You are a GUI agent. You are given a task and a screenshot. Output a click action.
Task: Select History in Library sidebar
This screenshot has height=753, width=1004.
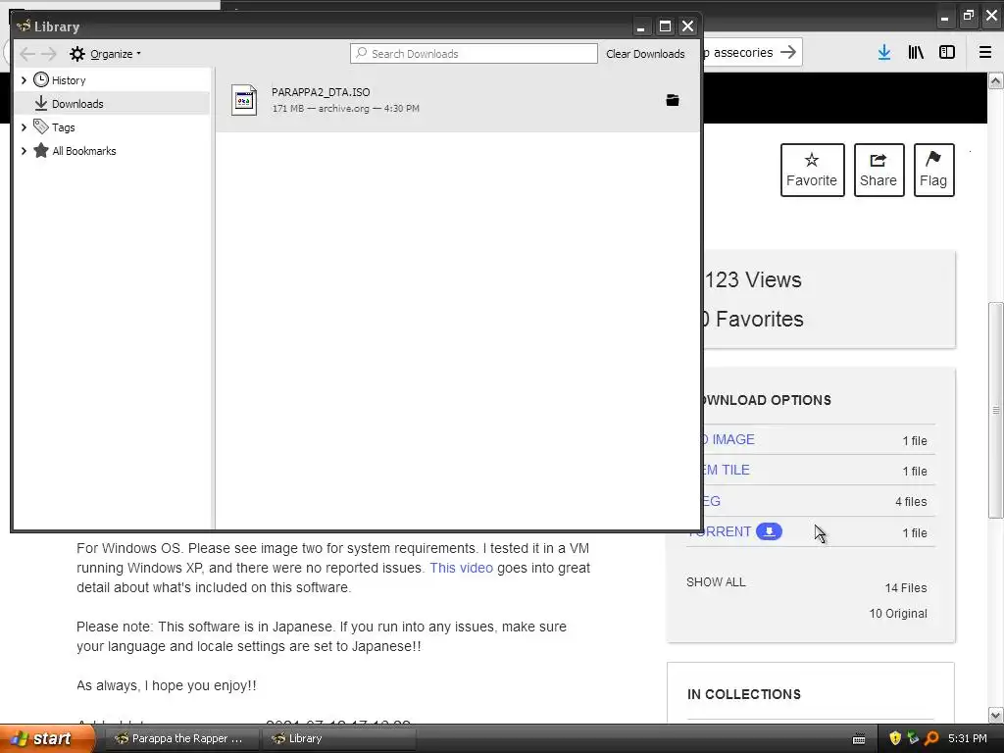69,80
